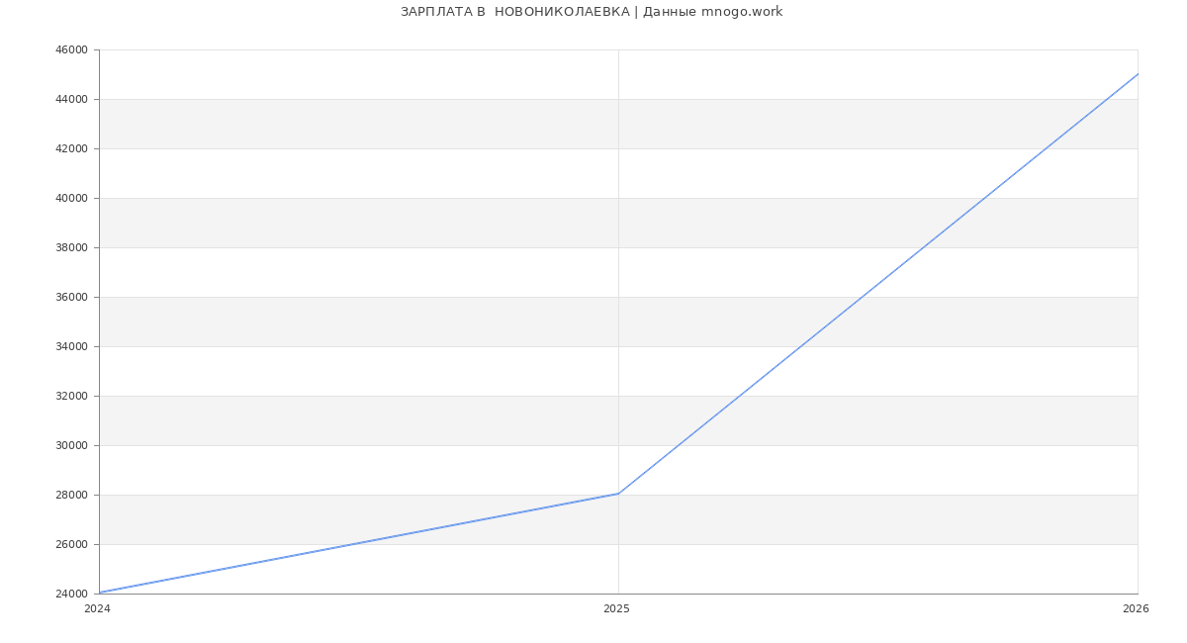
Task: Click the 30000 y-axis label
Action: 71,445
